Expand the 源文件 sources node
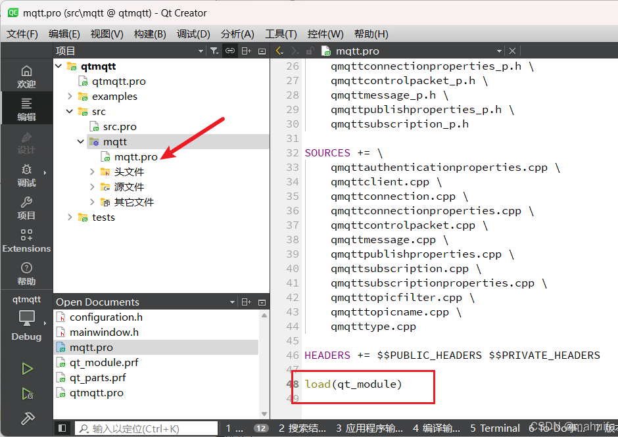The image size is (618, 437). 92,187
